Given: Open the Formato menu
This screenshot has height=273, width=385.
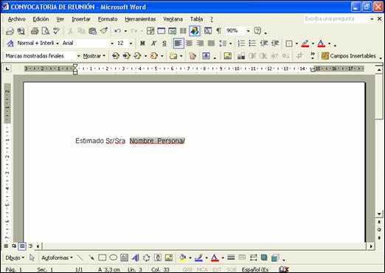Looking at the screenshot, I should pos(108,19).
